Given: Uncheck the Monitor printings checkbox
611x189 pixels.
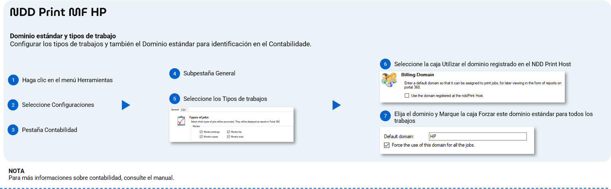Looking at the screenshot, I should [x=202, y=132].
